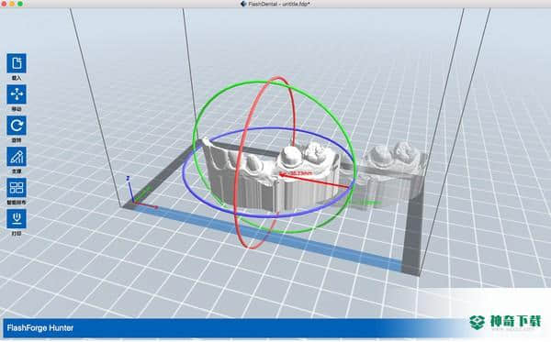
Task: Select the Rotate tool icon
Action: click(17, 126)
